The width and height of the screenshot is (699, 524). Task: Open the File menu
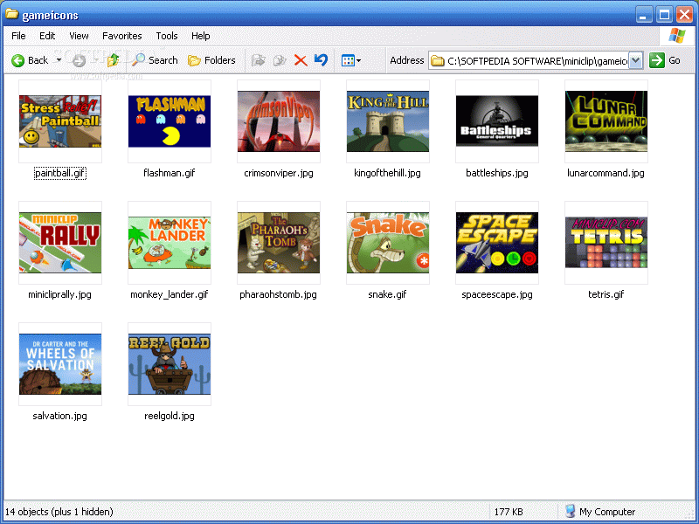click(x=18, y=36)
